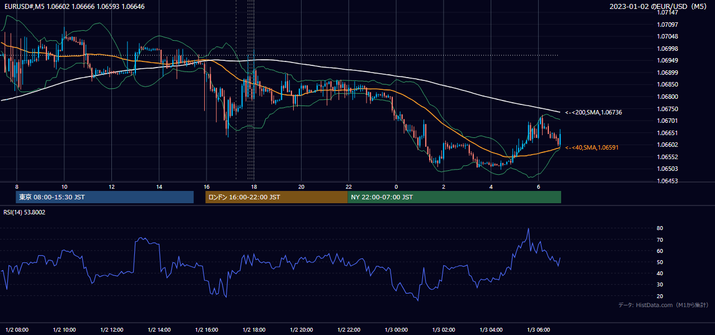Click hour tick 8 under price chart
This screenshot has height=335, width=715.
pos(17,186)
